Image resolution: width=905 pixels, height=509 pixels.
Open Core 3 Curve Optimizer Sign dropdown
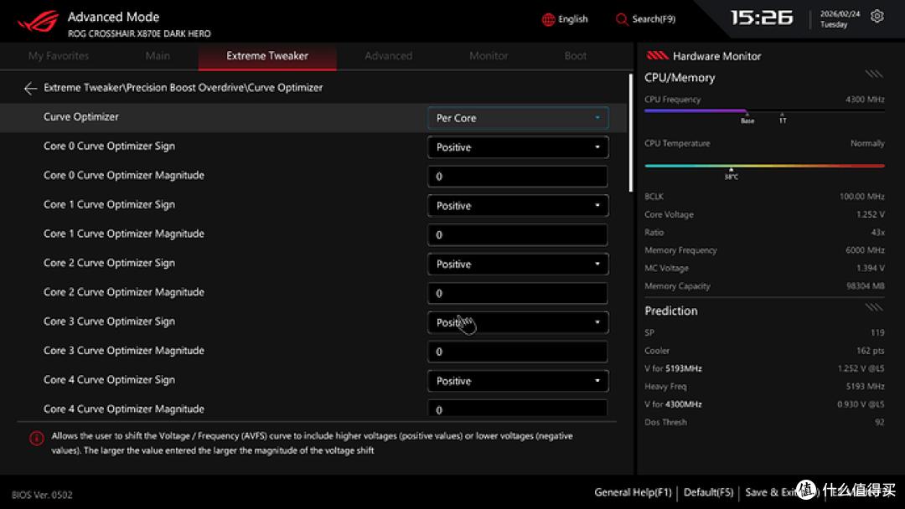click(x=518, y=322)
